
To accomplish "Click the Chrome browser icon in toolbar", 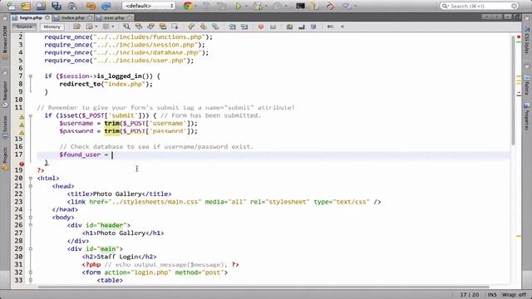I will [188, 6].
